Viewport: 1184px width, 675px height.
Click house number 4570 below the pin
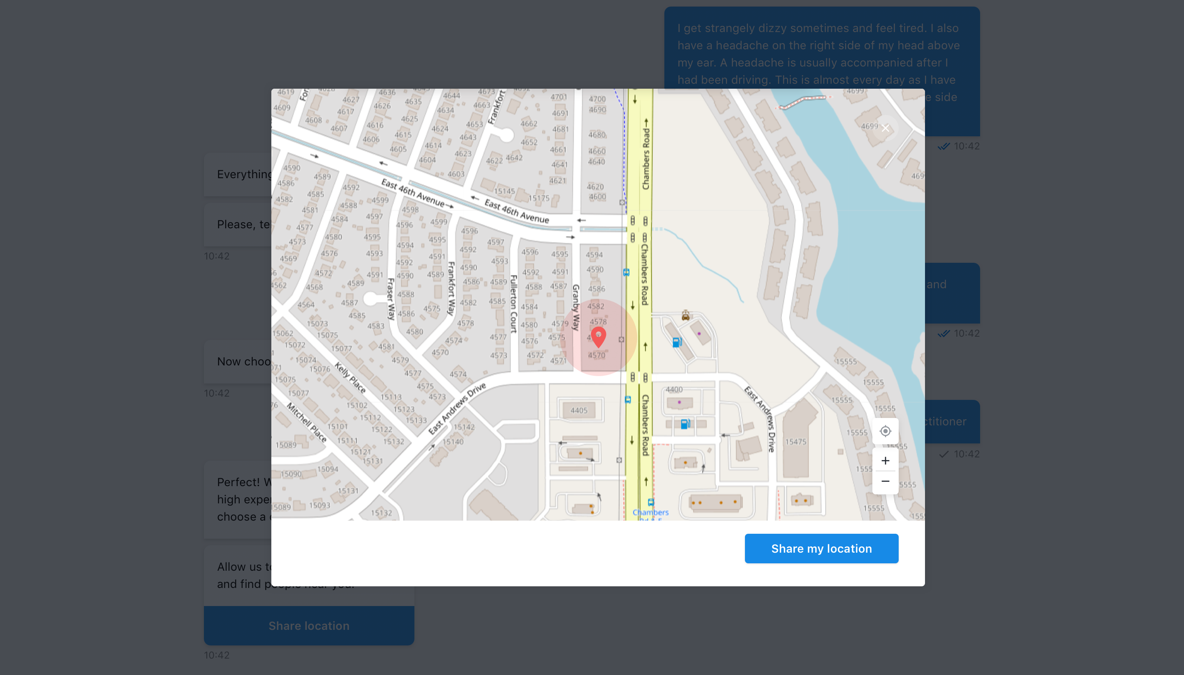click(x=597, y=355)
